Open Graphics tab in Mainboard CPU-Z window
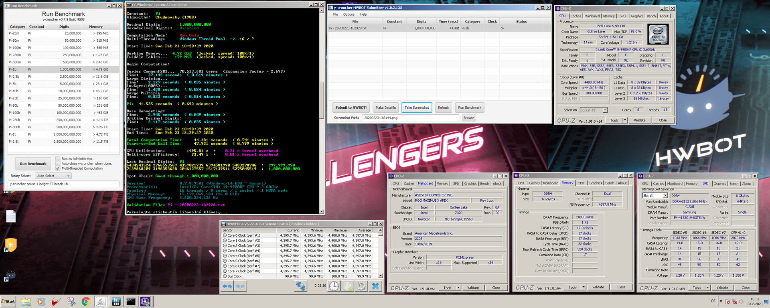This screenshot has width=770, height=308. point(470,184)
